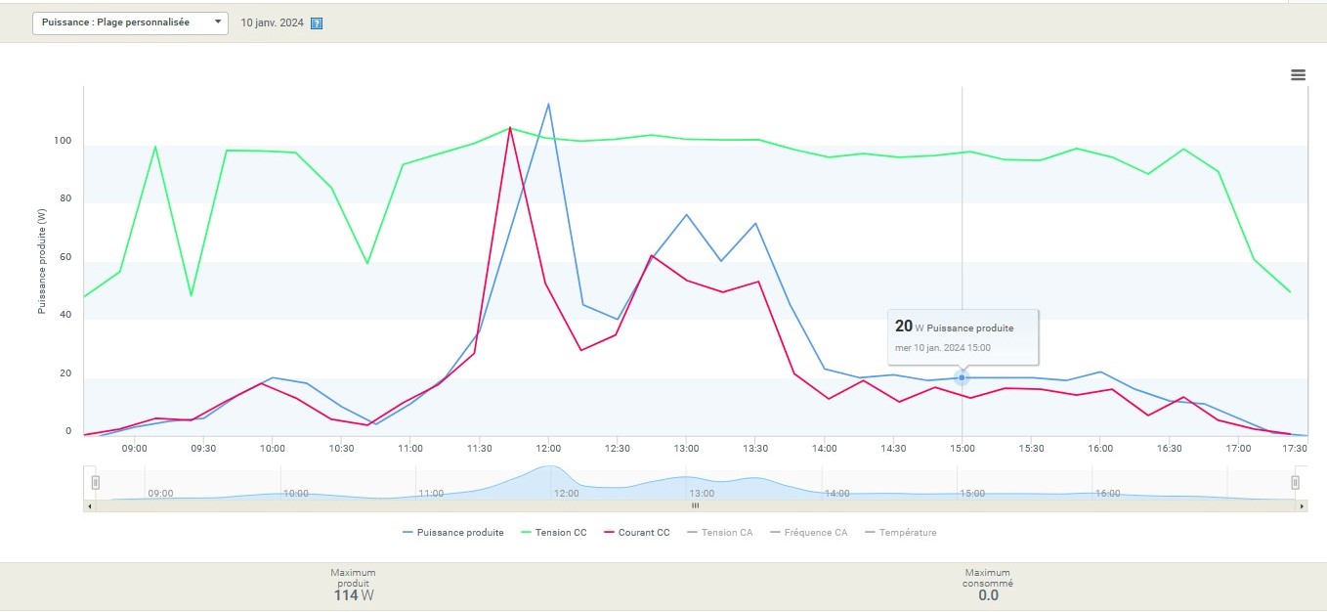Open the Puissance : Plage personnalisée dropdown
1327x612 pixels.
click(130, 22)
